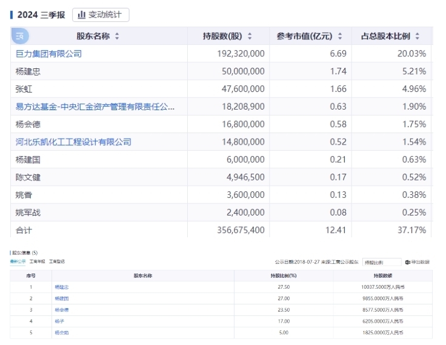
Task: Click the 50,000,000 shares value
Action: (x=243, y=71)
